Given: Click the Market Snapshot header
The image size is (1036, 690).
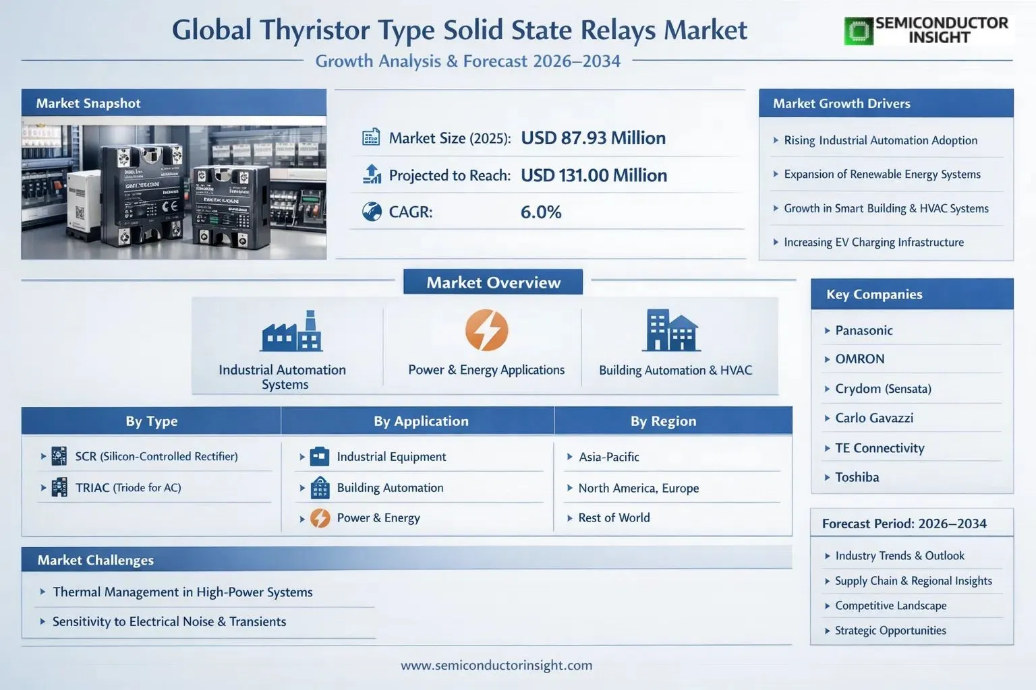Looking at the screenshot, I should click(x=174, y=103).
